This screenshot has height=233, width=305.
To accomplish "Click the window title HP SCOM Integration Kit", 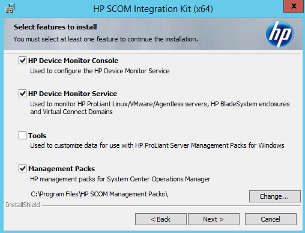I will pyautogui.click(x=153, y=9).
